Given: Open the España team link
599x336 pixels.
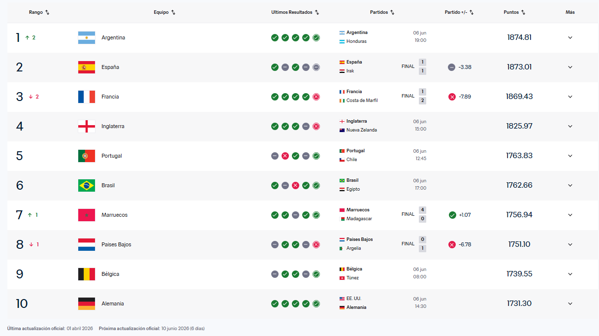Looking at the screenshot, I should point(110,67).
